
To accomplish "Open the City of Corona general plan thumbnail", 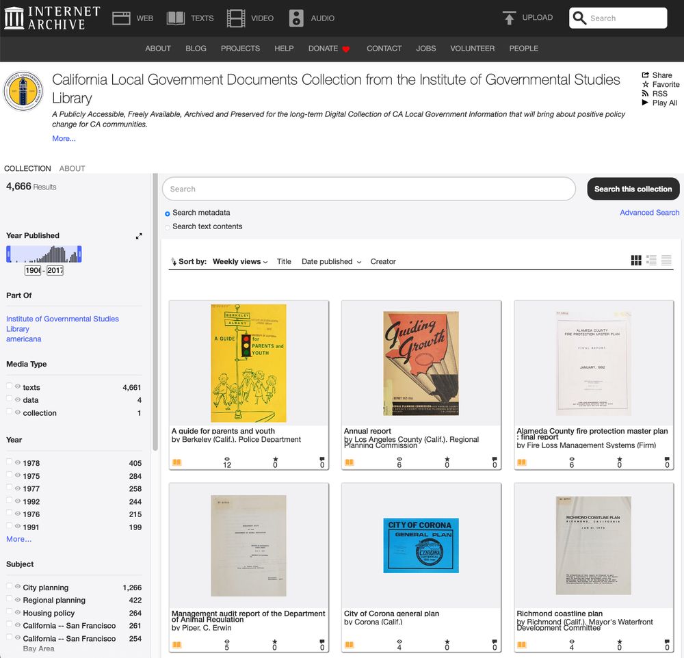I will coord(421,545).
